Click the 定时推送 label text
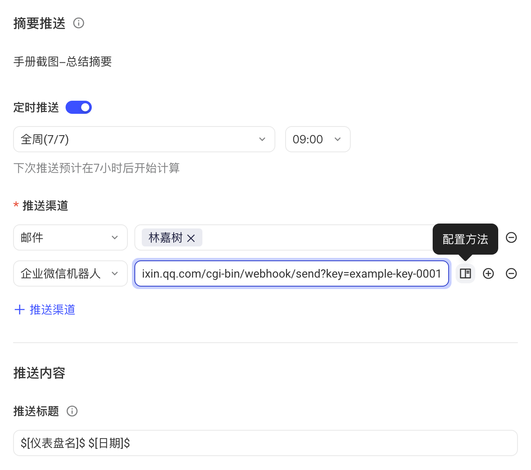531x470 pixels. [x=36, y=107]
